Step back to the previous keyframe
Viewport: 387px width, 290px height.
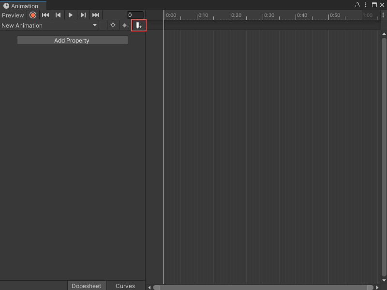pyautogui.click(x=58, y=15)
